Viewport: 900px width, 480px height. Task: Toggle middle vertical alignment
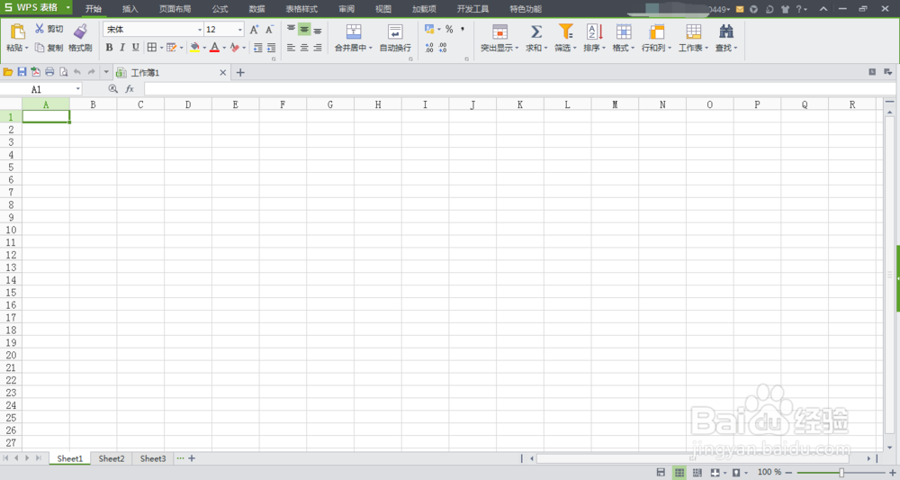coord(304,30)
